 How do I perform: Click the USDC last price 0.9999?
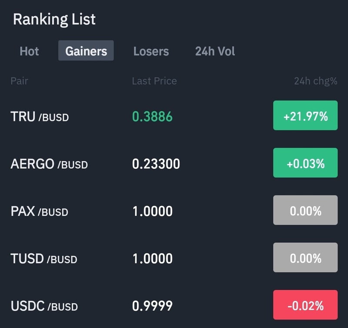[x=152, y=306]
